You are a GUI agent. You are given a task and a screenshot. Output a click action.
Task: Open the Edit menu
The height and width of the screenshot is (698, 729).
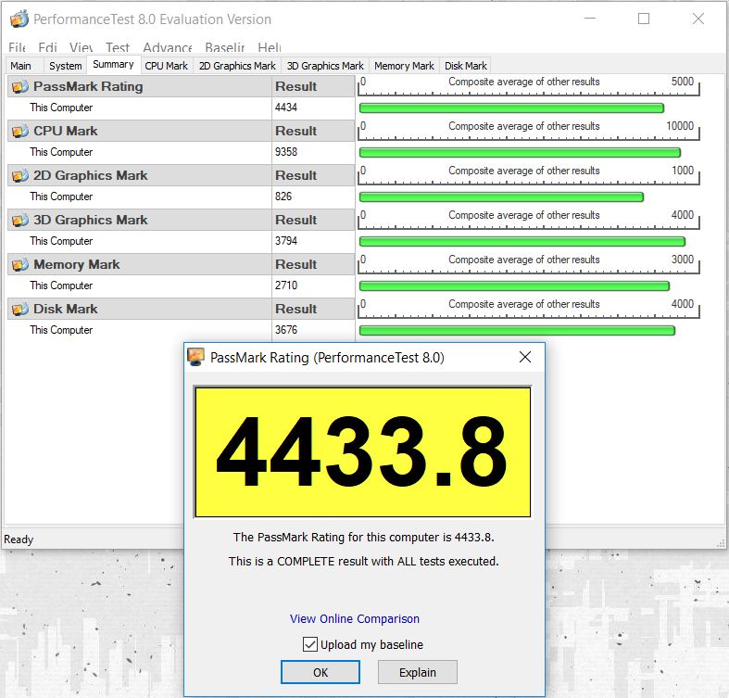tap(47, 47)
